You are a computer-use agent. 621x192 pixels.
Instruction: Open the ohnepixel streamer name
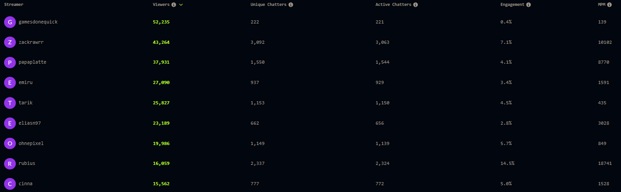(31, 143)
